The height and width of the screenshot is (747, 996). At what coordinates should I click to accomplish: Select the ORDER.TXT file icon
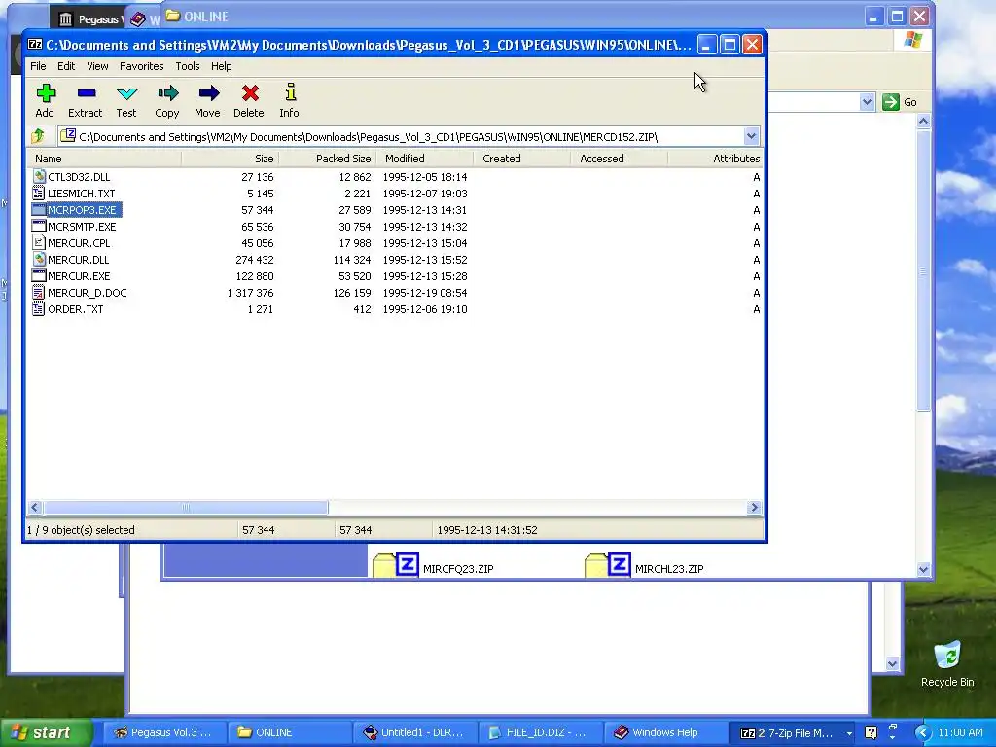(39, 308)
